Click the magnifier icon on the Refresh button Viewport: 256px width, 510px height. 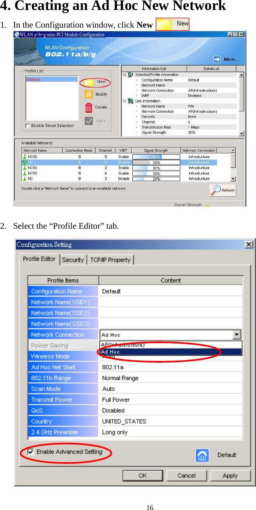coord(216,190)
